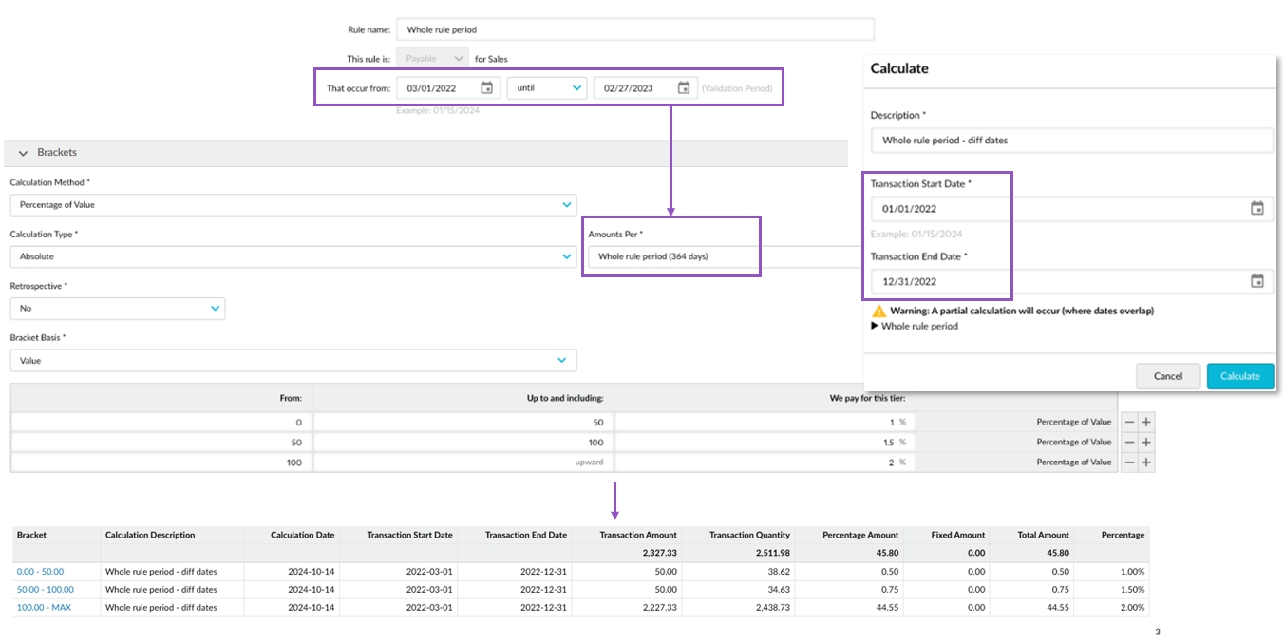Open calendar for rule start date 03/01/2022

486,88
